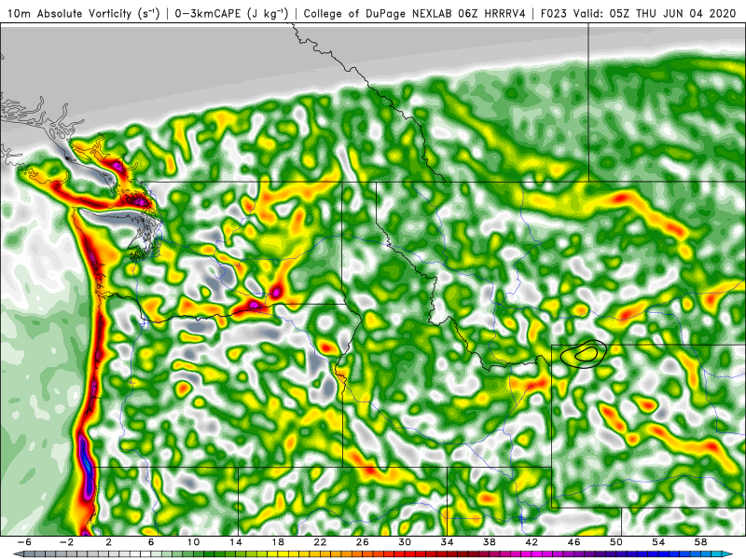Click the '42' color scale label
This screenshot has height=559, width=746.
[532, 542]
